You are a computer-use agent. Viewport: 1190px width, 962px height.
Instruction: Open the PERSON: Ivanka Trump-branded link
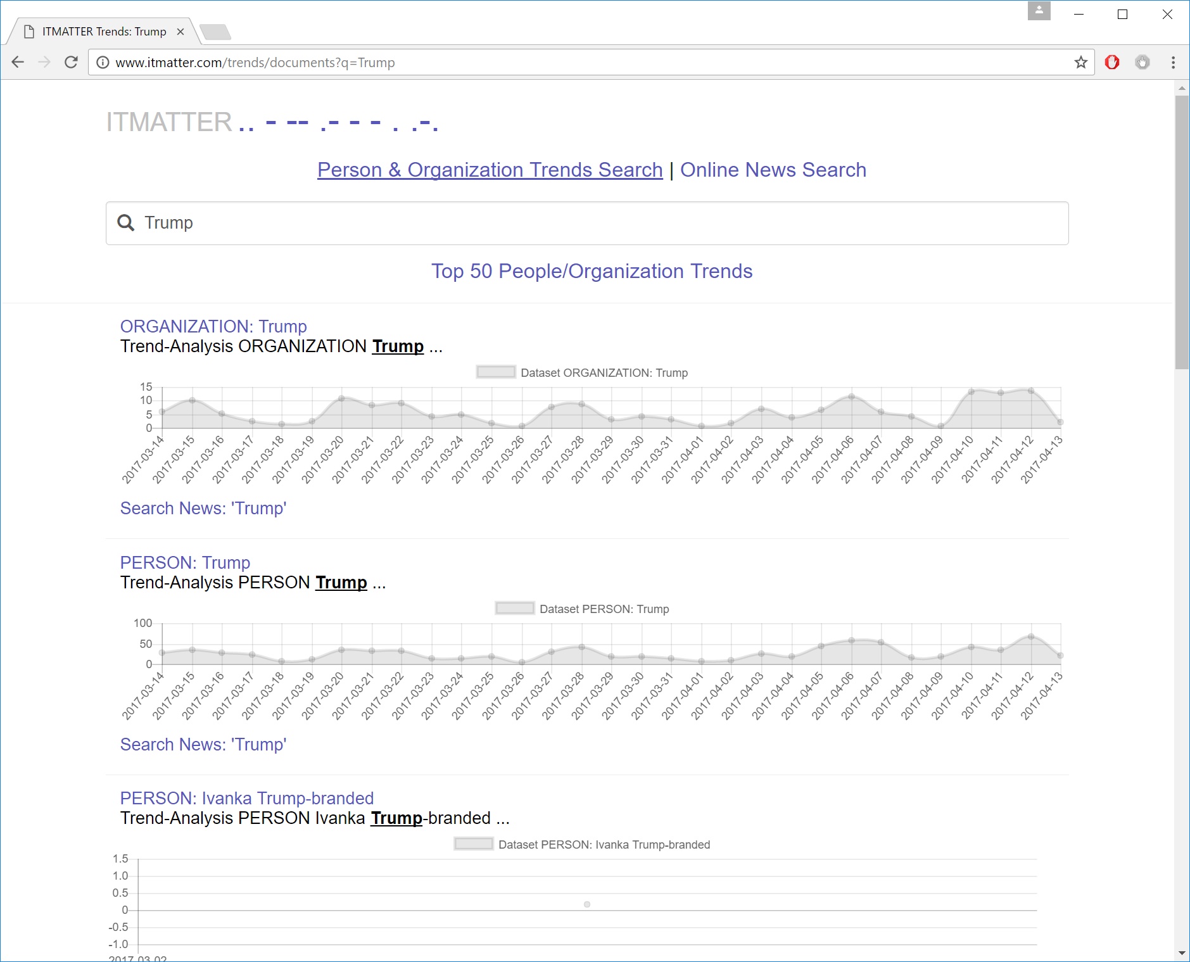[247, 798]
